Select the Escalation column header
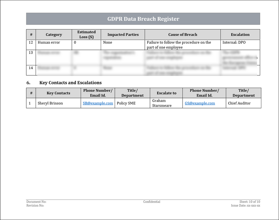The image size is (279, 220). [240, 34]
